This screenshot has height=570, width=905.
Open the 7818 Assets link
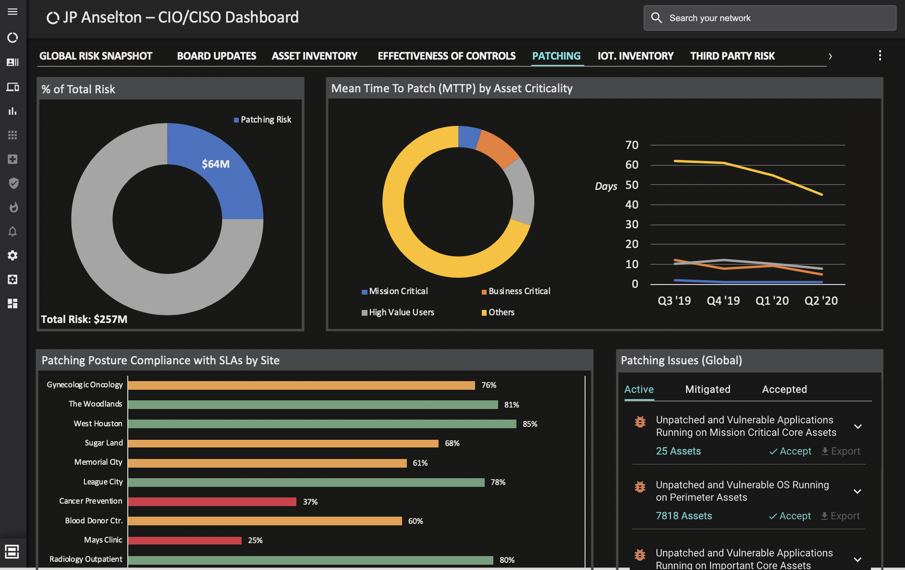684,516
